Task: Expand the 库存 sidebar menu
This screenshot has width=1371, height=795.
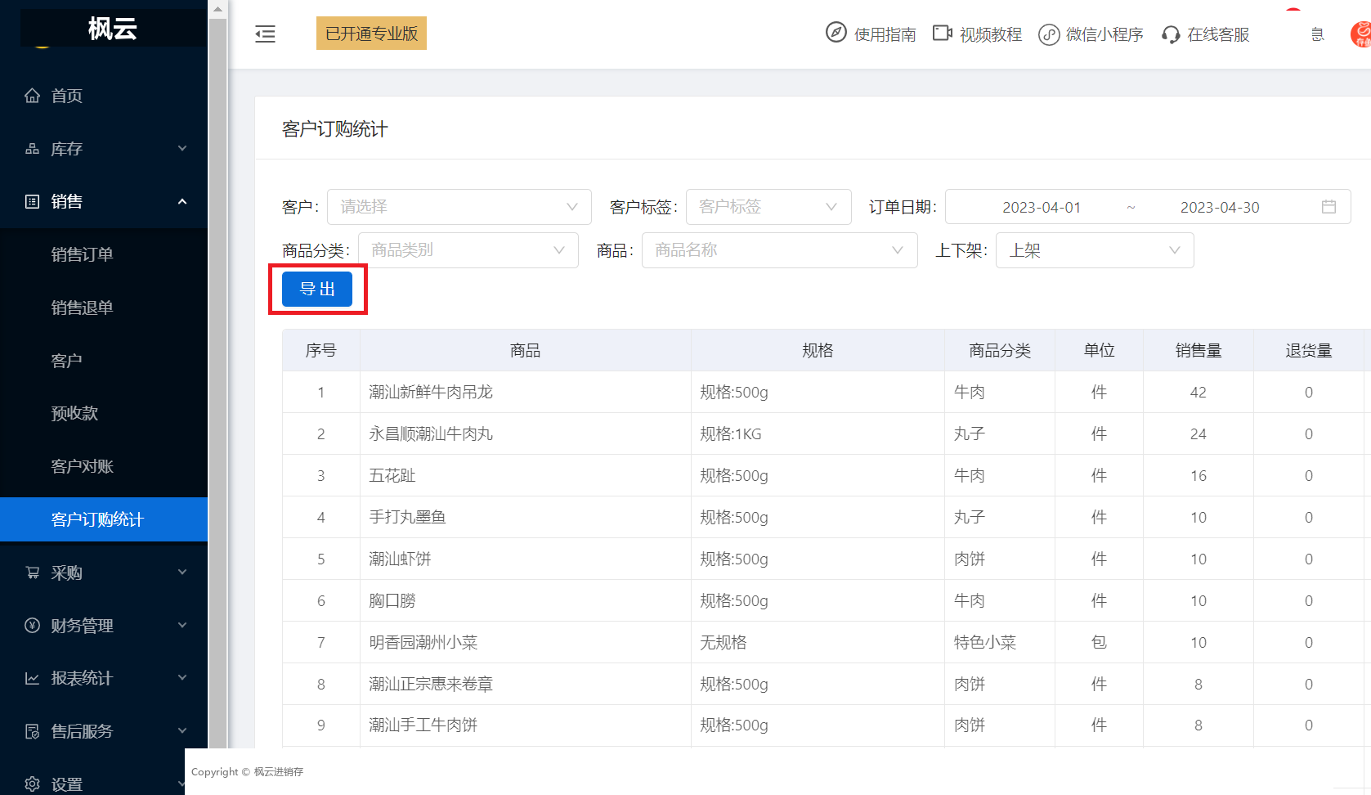Action: click(x=104, y=149)
